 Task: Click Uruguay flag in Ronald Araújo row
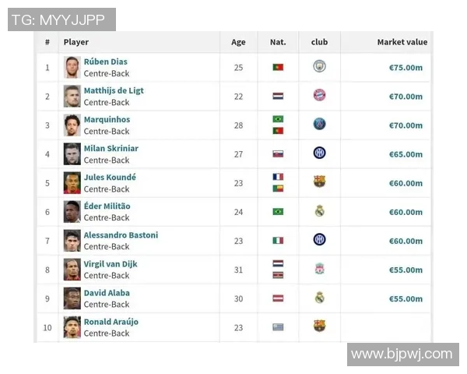pyautogui.click(x=278, y=327)
